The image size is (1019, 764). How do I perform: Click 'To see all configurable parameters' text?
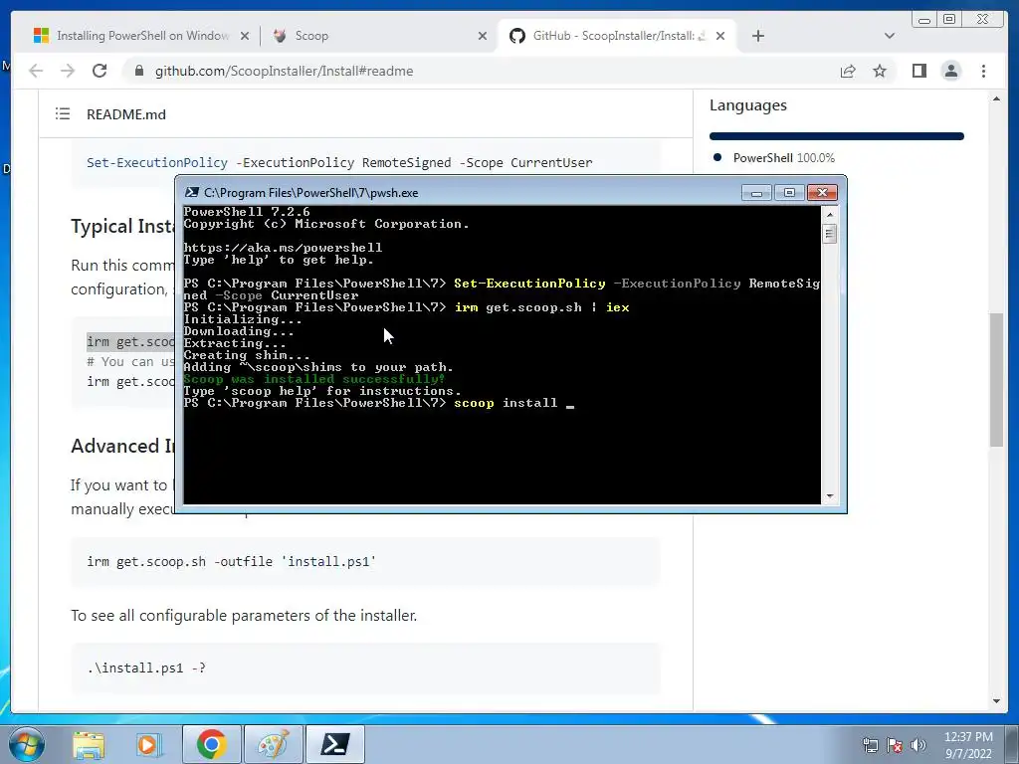[x=244, y=615]
